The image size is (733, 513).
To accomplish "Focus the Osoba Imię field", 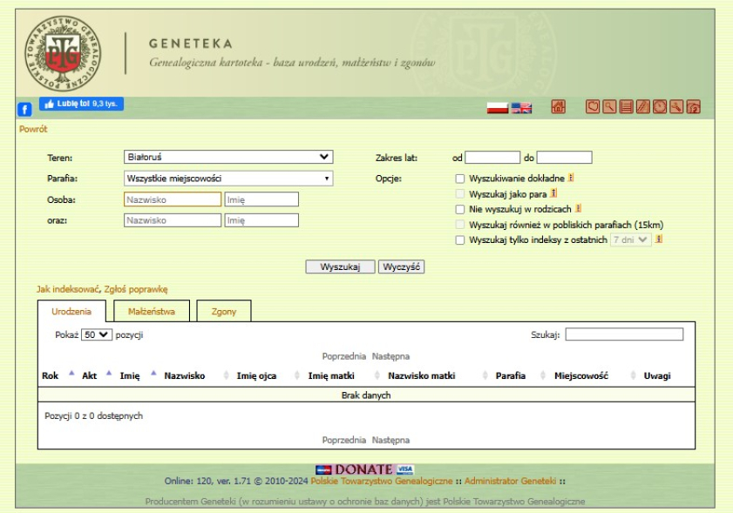I will [261, 199].
